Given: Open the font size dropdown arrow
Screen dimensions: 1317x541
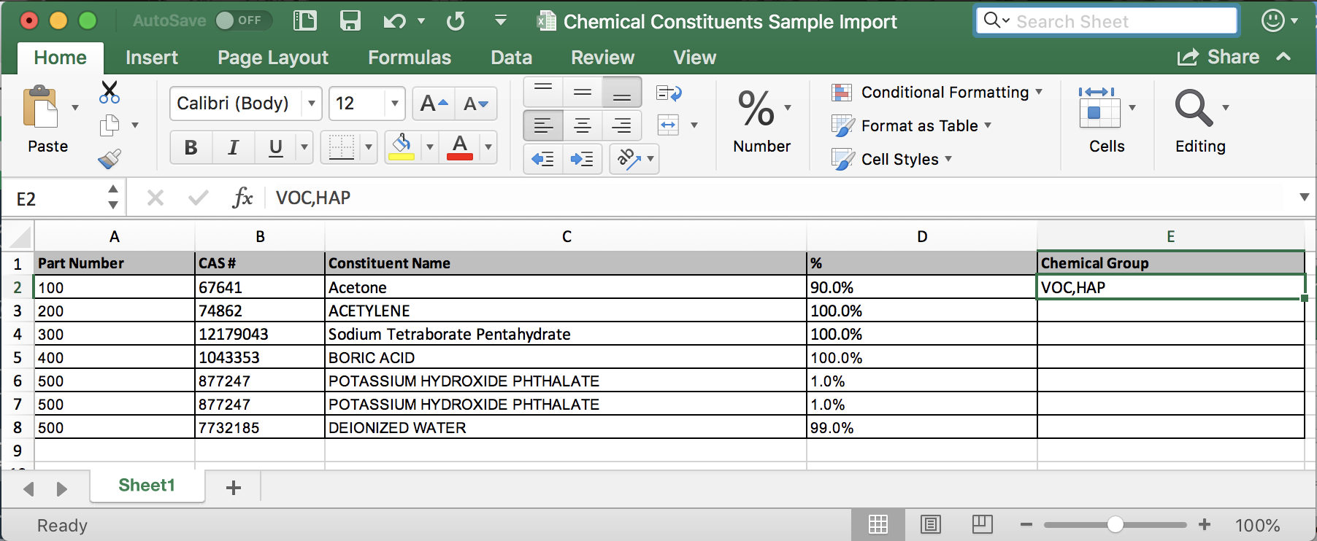Looking at the screenshot, I should point(395,104).
